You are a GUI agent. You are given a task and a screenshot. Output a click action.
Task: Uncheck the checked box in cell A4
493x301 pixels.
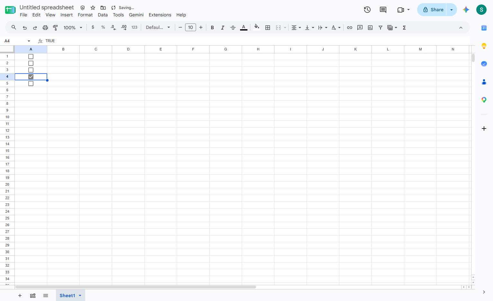(31, 77)
